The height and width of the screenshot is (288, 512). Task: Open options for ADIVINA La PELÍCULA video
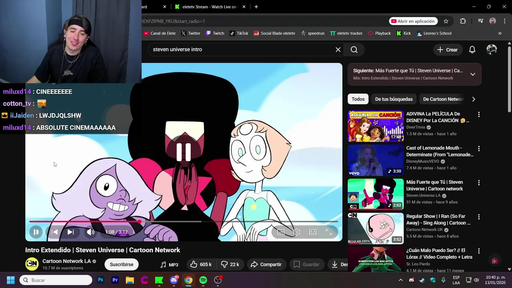coord(479,114)
